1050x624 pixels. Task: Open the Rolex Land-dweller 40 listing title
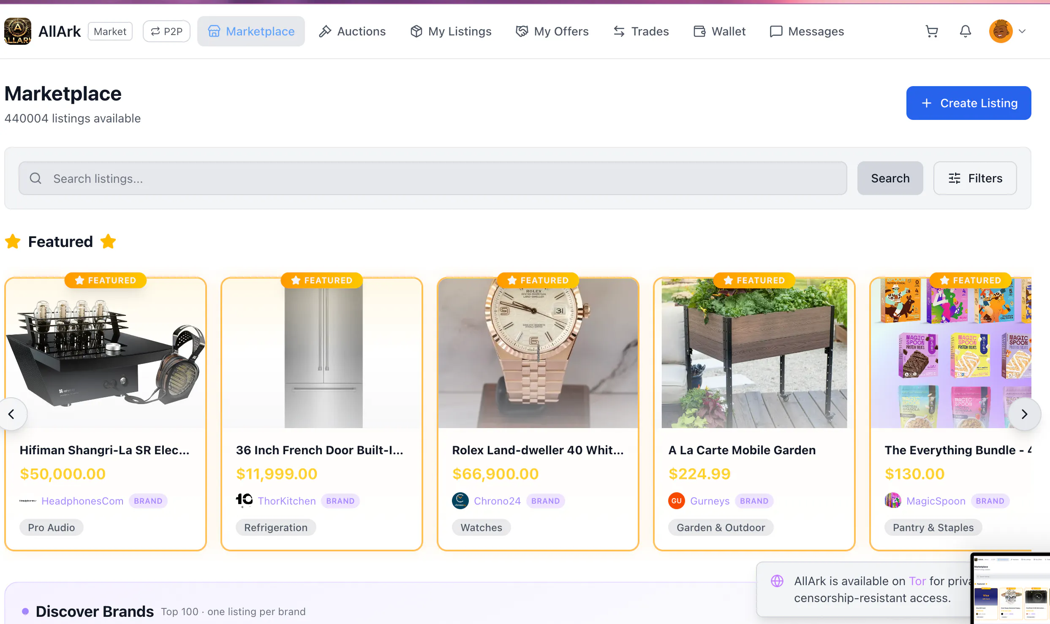(x=538, y=450)
